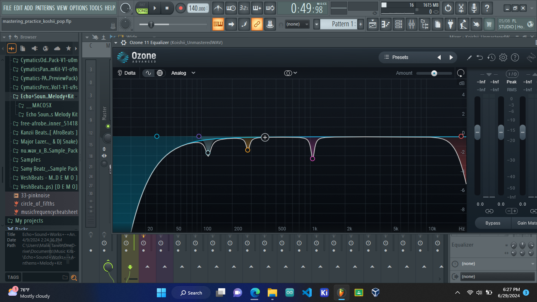The height and width of the screenshot is (302, 537).
Task: Switch to SONG playback mode
Action: click(x=142, y=11)
